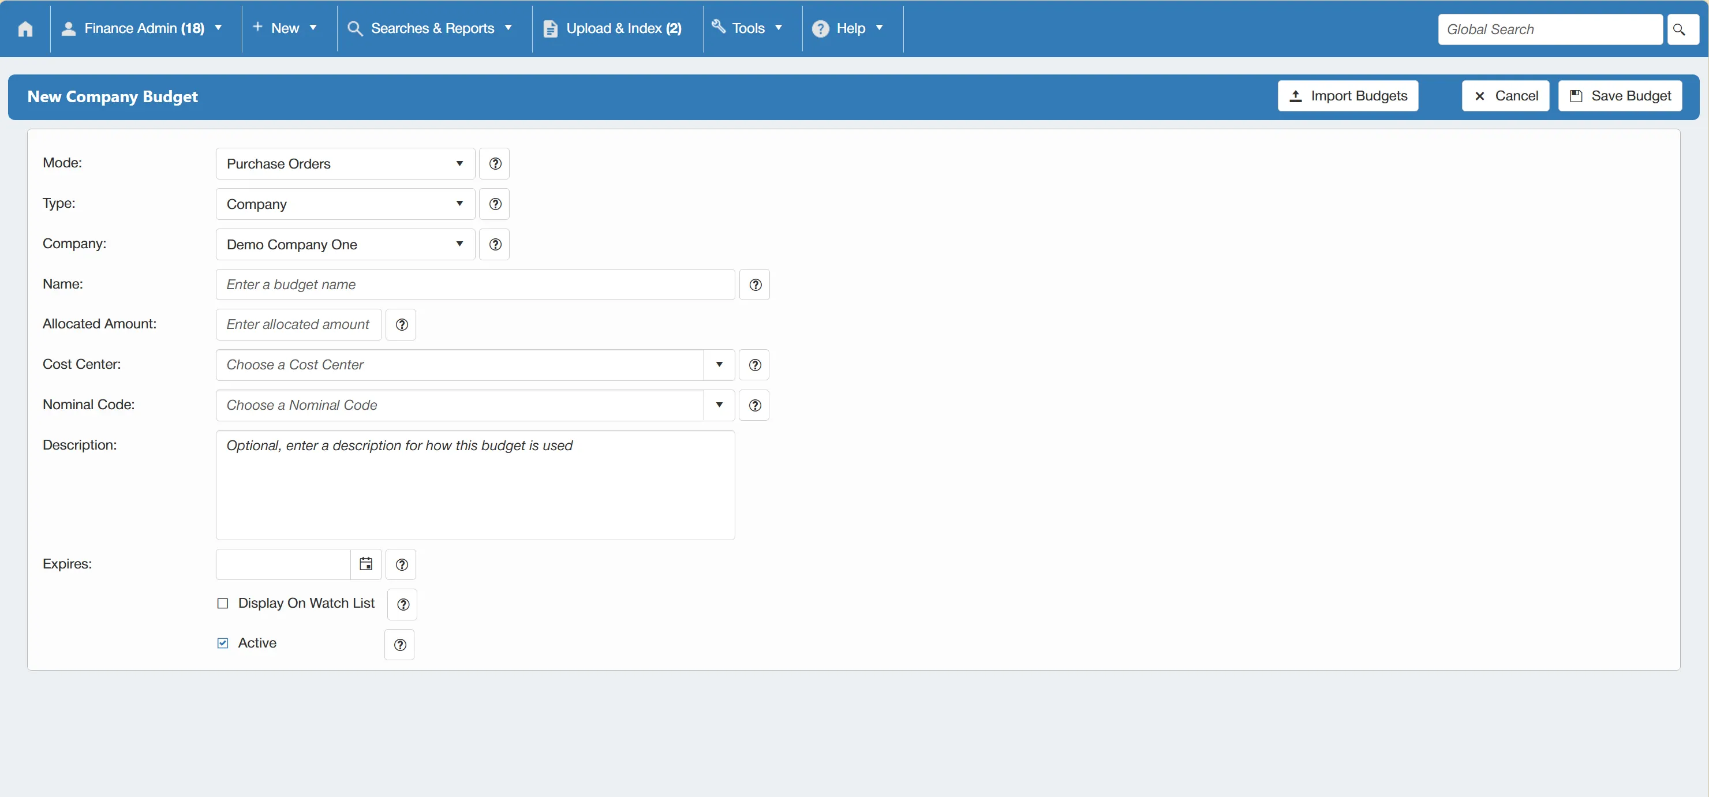This screenshot has width=1709, height=797.
Task: Focus the Description text area
Action: [x=475, y=485]
